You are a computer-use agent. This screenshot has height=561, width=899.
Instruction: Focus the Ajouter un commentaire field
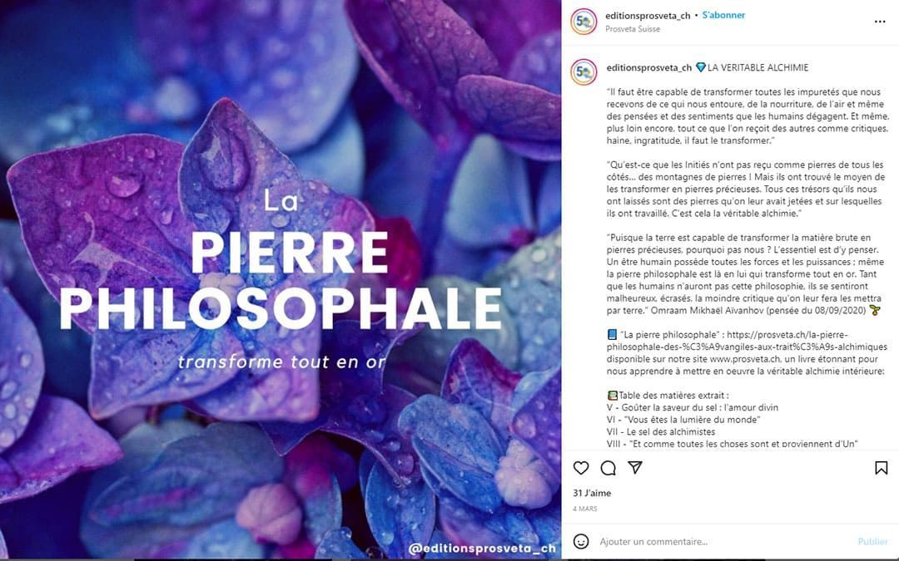click(716, 542)
